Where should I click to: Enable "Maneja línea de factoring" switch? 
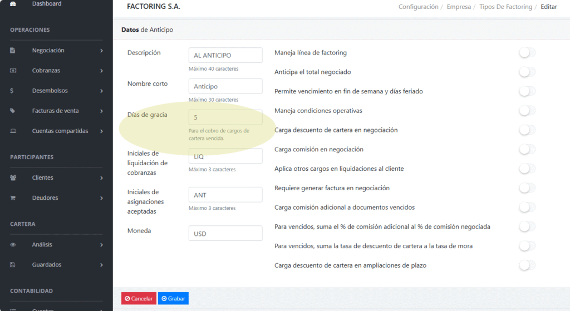pos(527,53)
